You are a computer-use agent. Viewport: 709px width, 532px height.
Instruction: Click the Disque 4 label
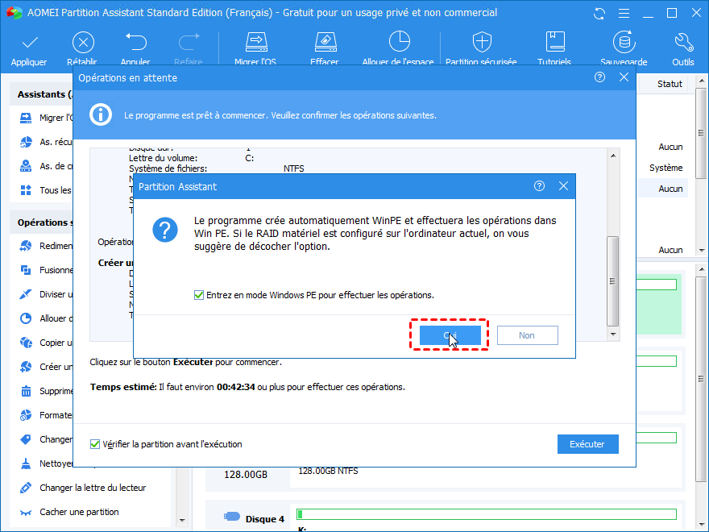coord(265,519)
